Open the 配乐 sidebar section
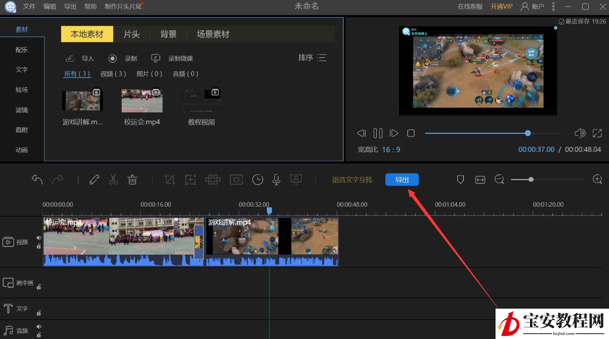This screenshot has width=609, height=339. [22, 49]
